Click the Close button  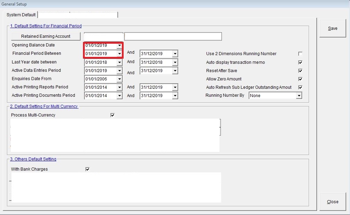pos(332,201)
